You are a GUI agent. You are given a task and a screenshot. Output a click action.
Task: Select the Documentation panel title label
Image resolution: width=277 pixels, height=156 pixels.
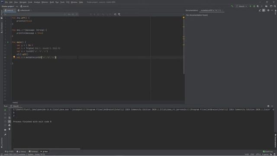coord(192,10)
